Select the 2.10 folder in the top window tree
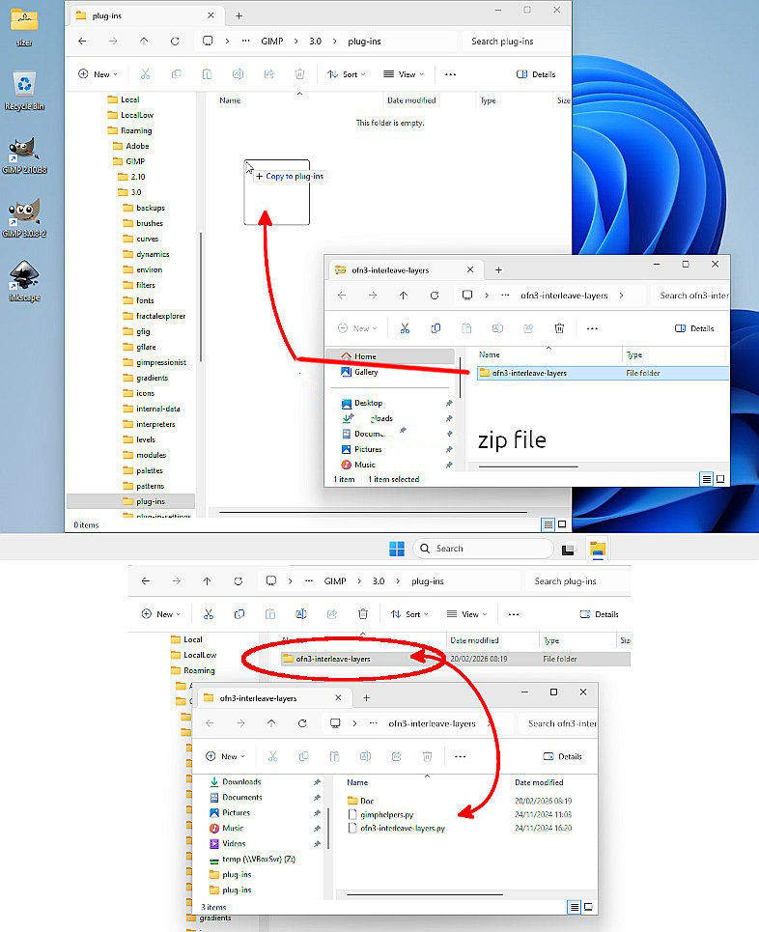The height and width of the screenshot is (932, 759). coord(131,177)
